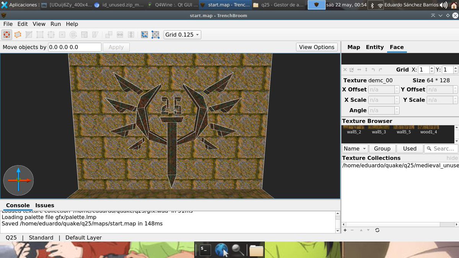Click the rotate texture counterclockwise icon
The image size is (459, 258).
point(373,70)
